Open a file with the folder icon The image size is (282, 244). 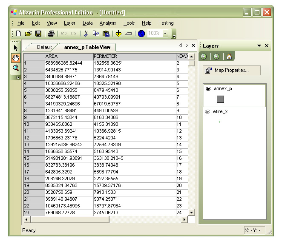coord(28,34)
